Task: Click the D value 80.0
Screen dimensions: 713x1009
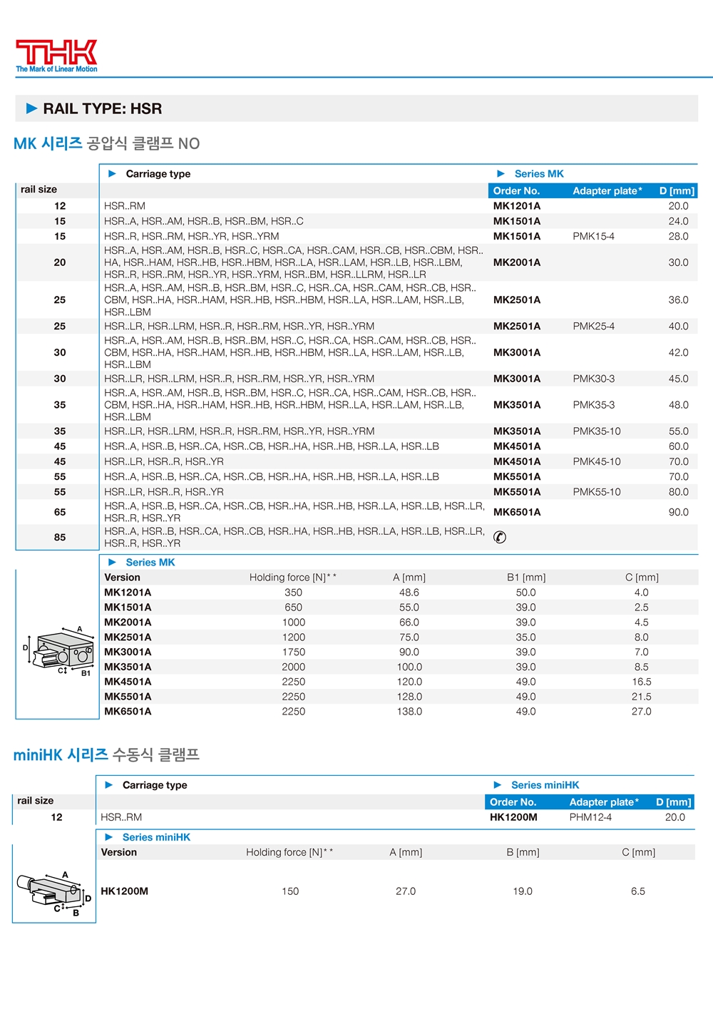Action: [678, 492]
